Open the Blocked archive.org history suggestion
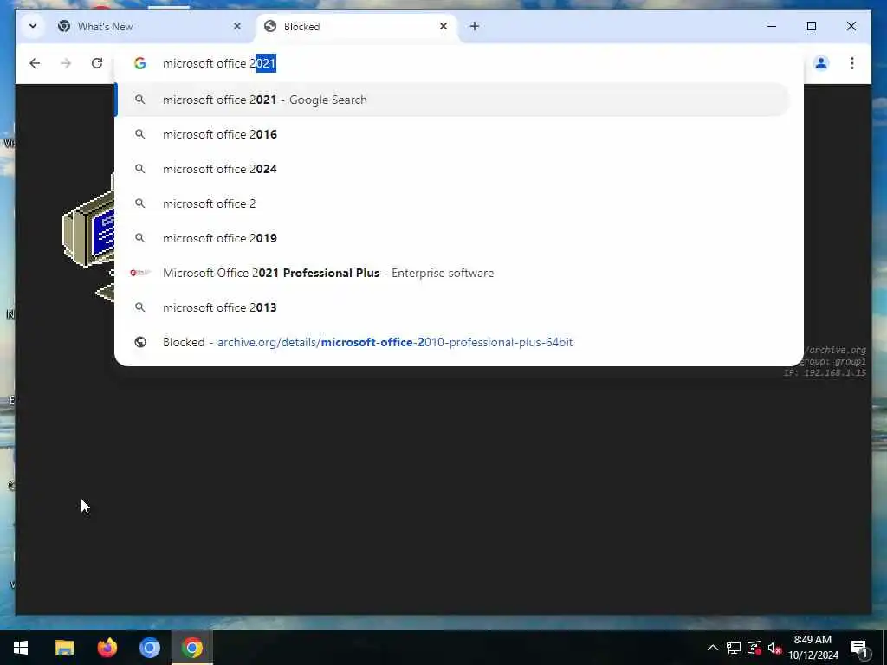 452,342
